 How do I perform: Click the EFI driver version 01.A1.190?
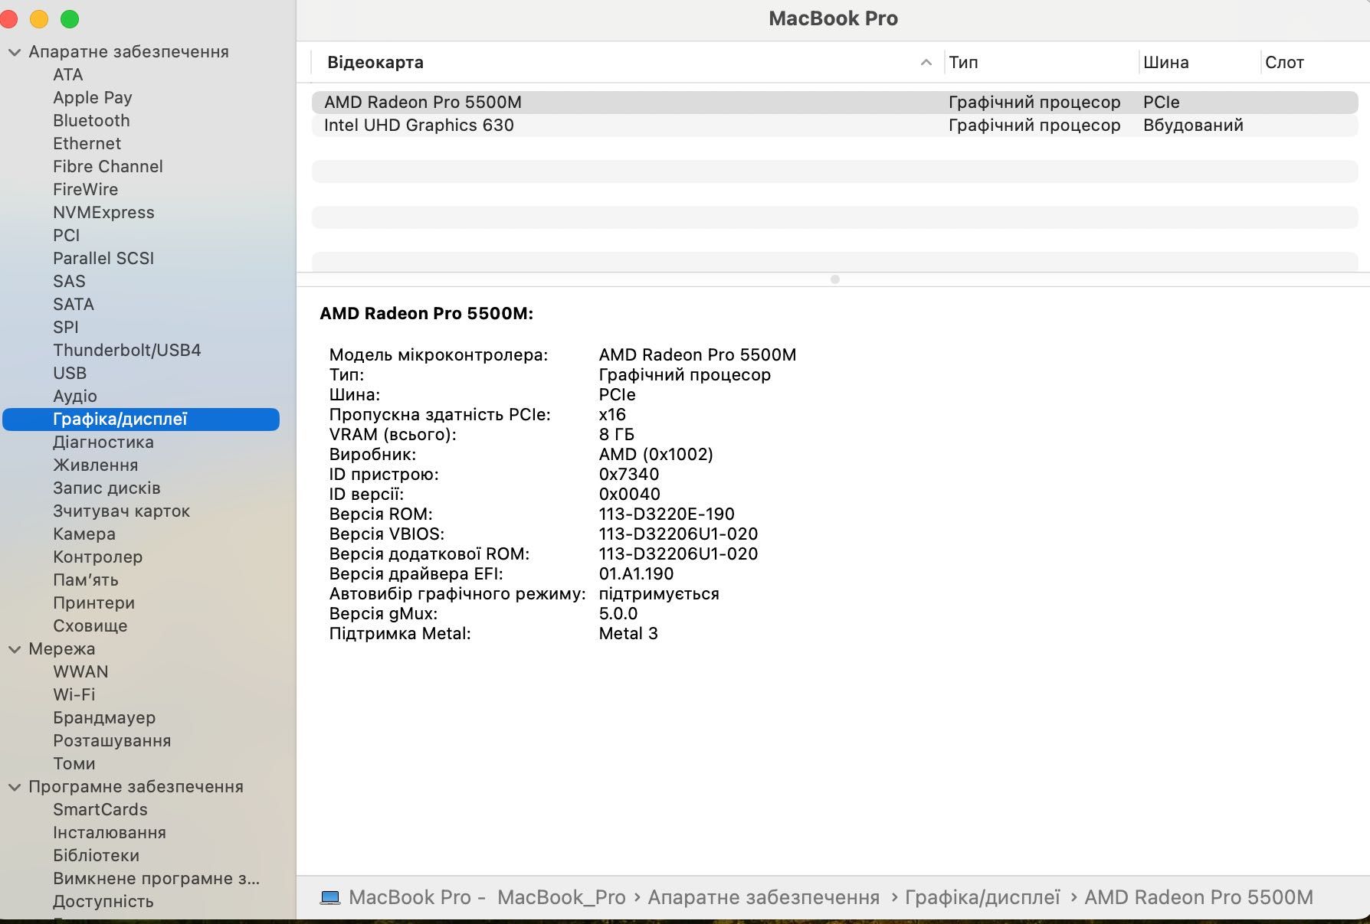(x=636, y=574)
